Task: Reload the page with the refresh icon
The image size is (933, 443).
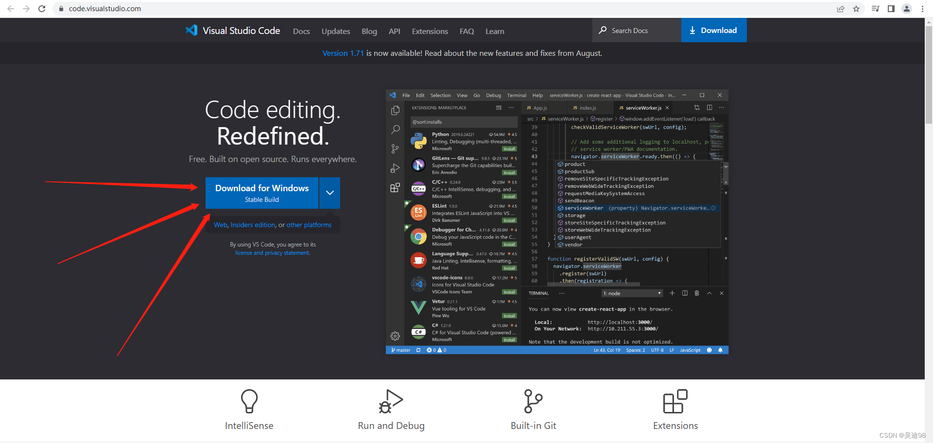Action: click(x=42, y=9)
